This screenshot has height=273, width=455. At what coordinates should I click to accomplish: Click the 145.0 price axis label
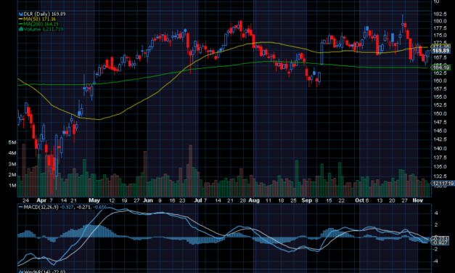440,131
